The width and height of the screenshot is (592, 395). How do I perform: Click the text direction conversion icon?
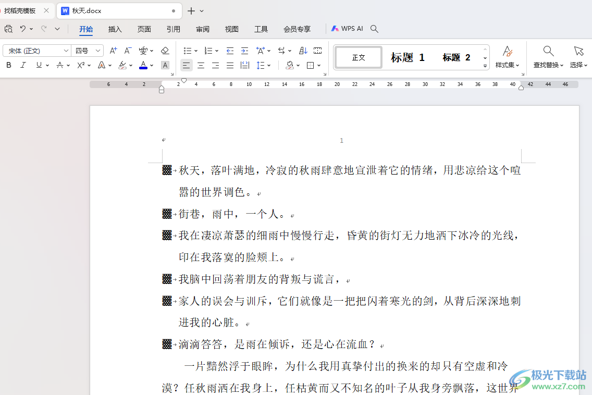pyautogui.click(x=281, y=51)
